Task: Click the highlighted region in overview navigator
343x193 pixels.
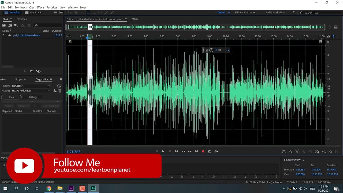Action: click(x=90, y=27)
